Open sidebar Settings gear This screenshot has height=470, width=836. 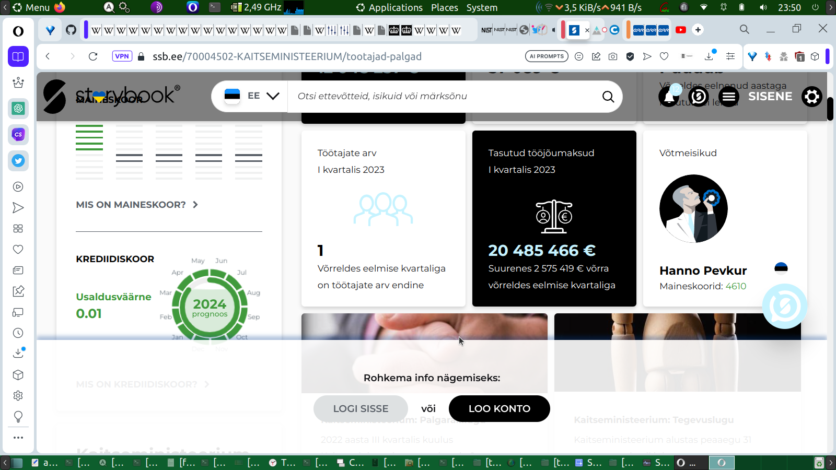[18, 396]
